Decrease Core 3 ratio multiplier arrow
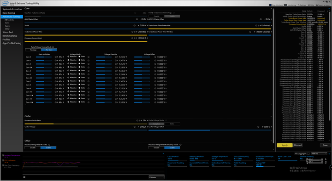The height and width of the screenshot is (181, 332). (x=58, y=68)
